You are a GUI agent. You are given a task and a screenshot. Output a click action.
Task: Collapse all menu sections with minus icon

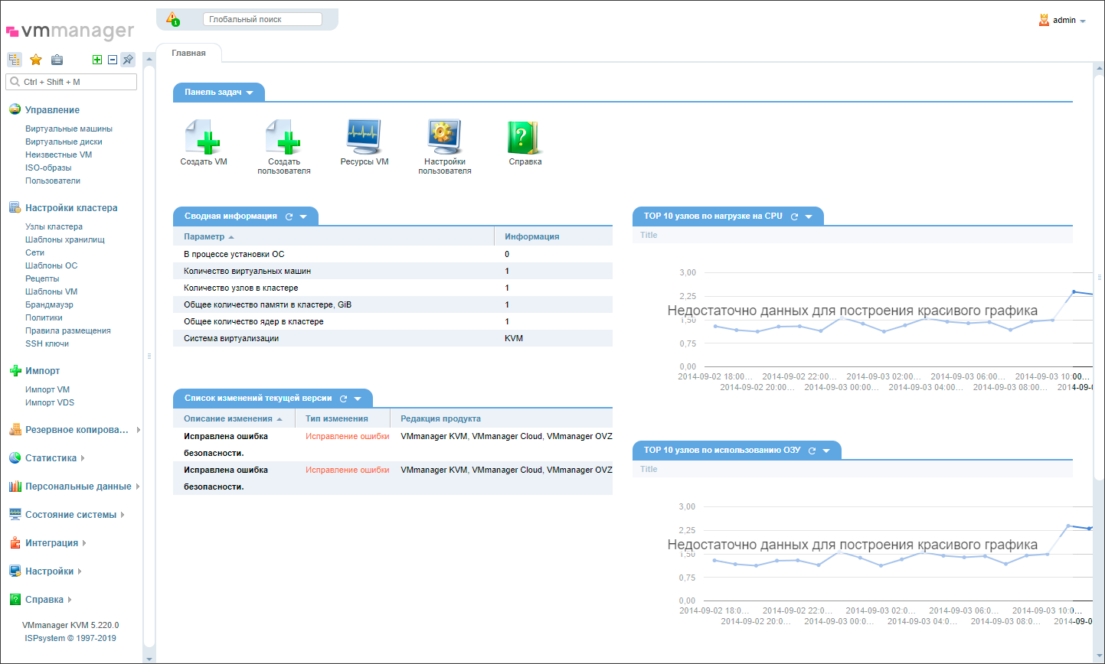pyautogui.click(x=113, y=60)
